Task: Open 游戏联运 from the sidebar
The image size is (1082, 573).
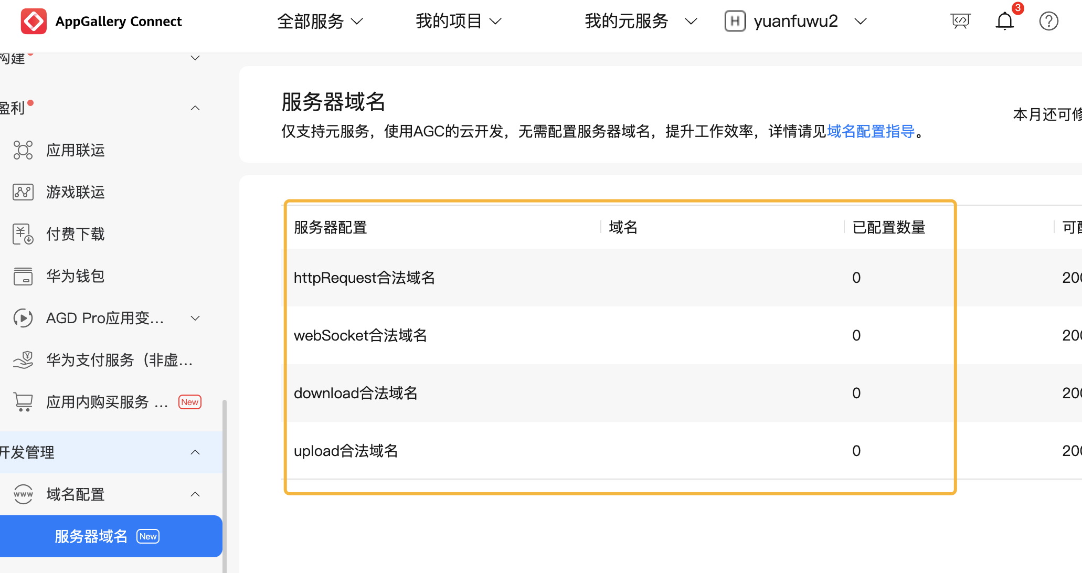Action: [76, 193]
